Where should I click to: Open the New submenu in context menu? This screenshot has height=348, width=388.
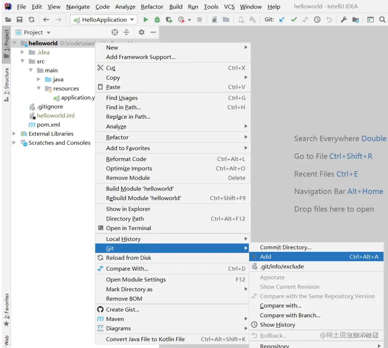[173, 47]
